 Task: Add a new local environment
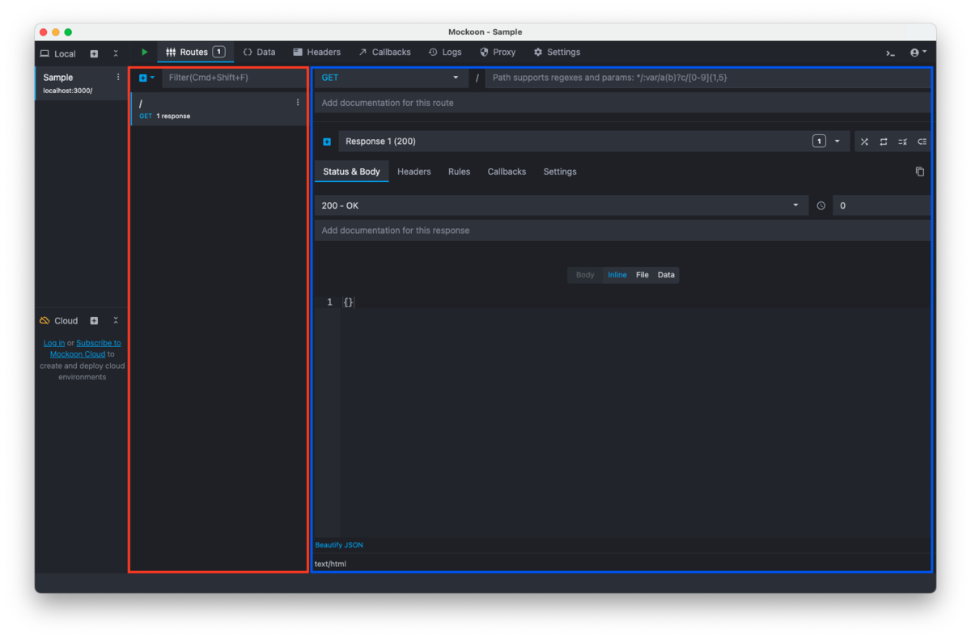click(x=94, y=54)
